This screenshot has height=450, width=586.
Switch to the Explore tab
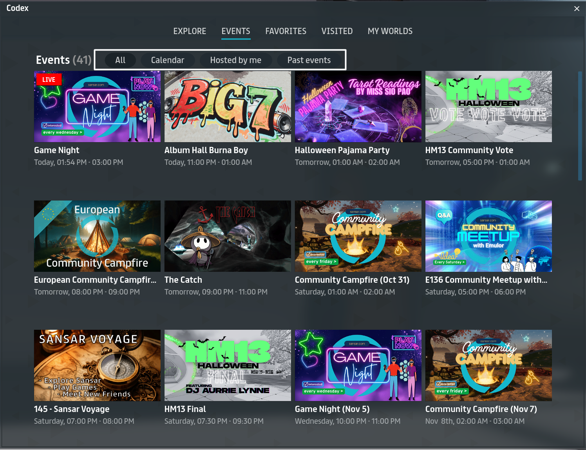coord(190,31)
